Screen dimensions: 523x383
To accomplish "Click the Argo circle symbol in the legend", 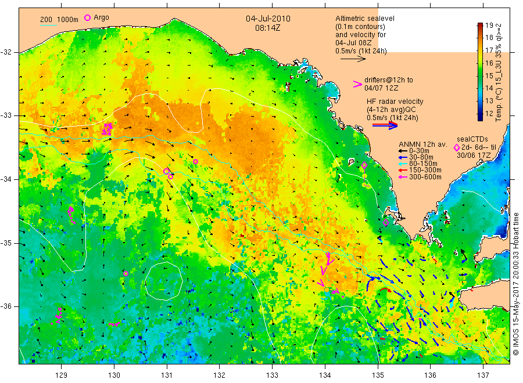I will coord(87,18).
